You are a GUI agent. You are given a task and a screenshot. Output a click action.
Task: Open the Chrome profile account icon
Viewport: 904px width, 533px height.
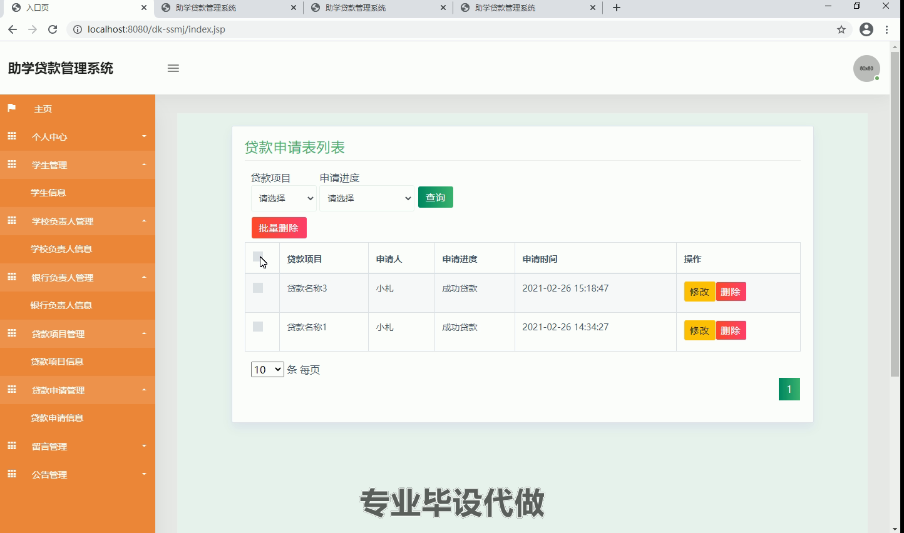click(x=866, y=29)
